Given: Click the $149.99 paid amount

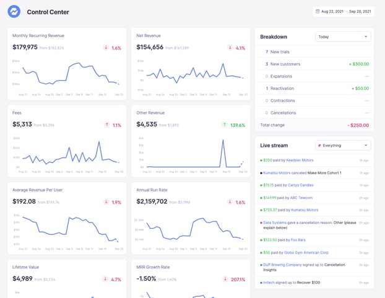Looking at the screenshot, I should 270,198.
